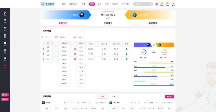Viewport: 216px width, 112px height.
Task: Click the four-squares grid icon in sidebar
Action: click(x=5, y=43)
